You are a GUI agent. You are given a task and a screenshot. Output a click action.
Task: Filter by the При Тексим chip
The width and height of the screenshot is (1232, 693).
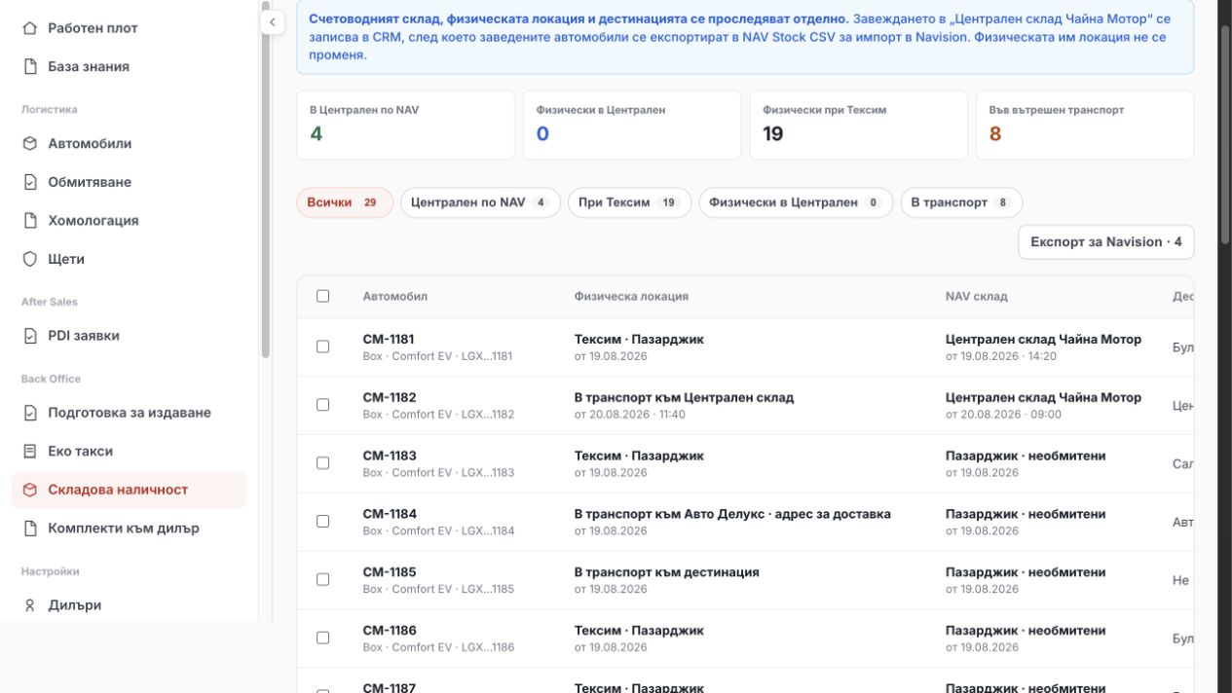[x=629, y=202]
